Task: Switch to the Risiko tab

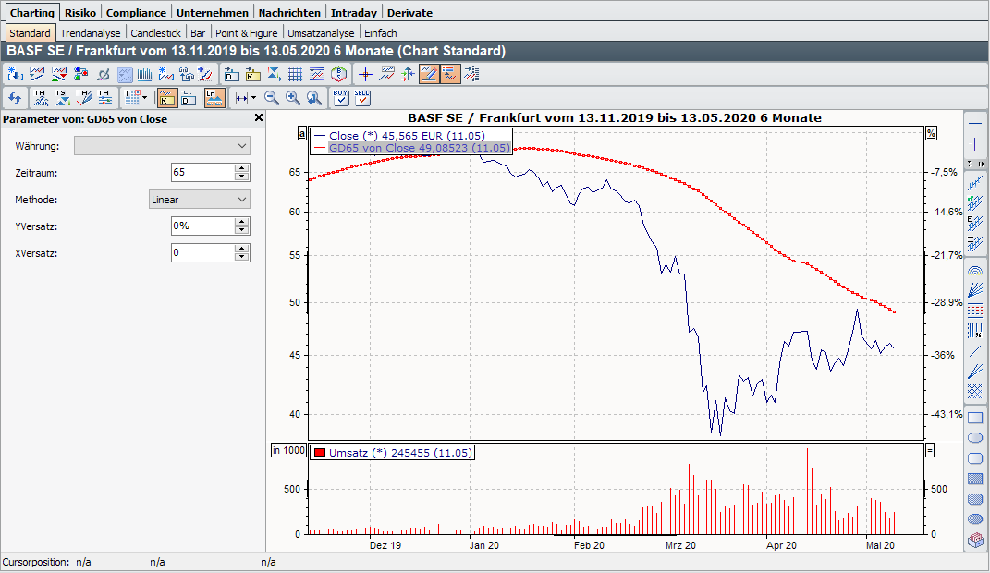Action: point(81,13)
